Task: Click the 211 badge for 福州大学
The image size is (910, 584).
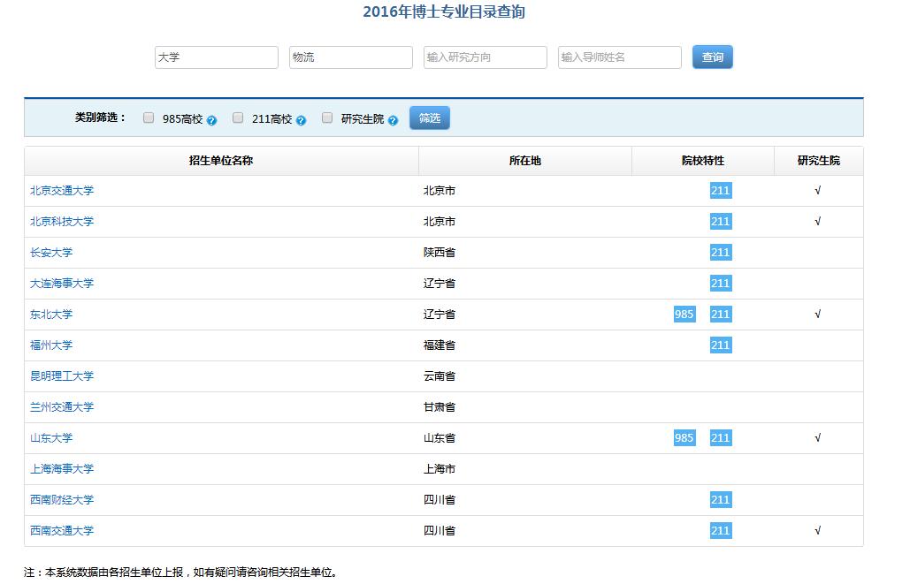Action: (x=720, y=345)
